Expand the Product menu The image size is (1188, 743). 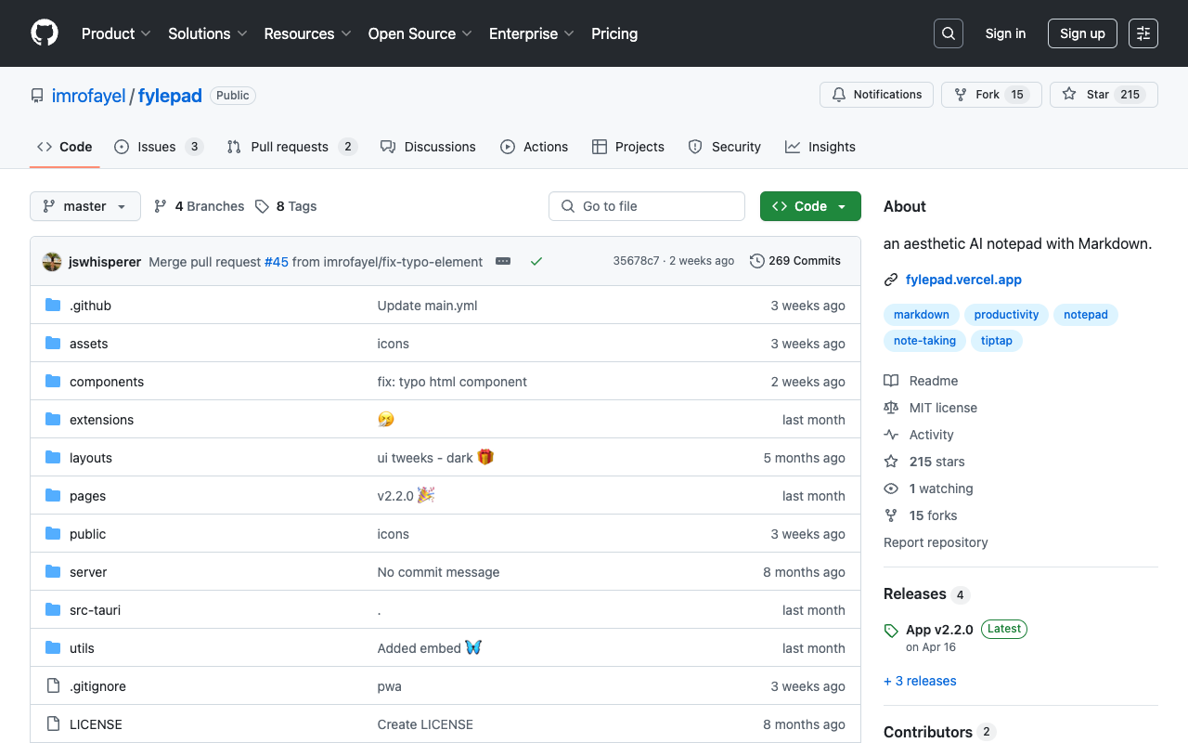116,33
